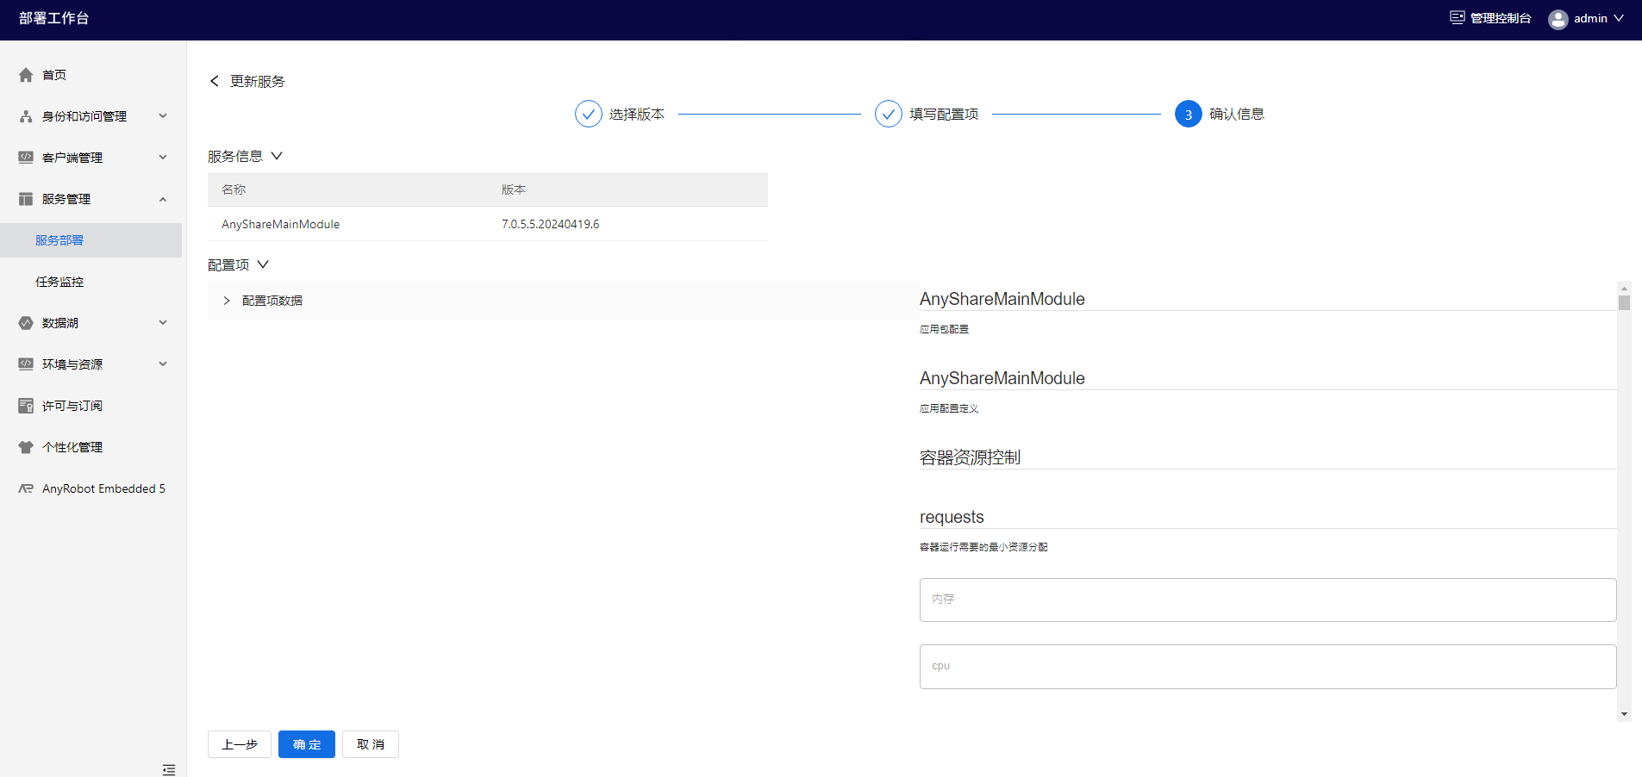Image resolution: width=1642 pixels, height=777 pixels.
Task: Click the 个性化管理 shirt icon
Action: tap(26, 447)
